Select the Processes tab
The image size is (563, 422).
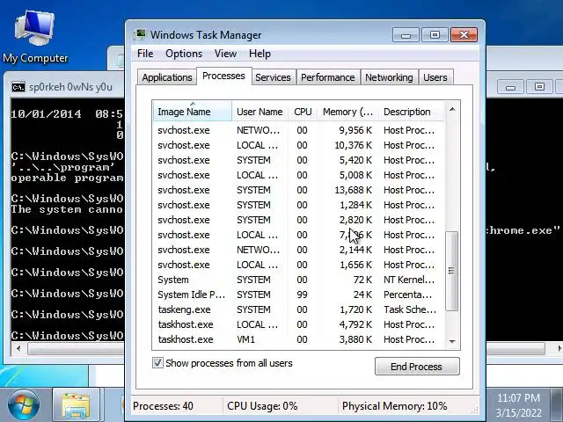[223, 76]
